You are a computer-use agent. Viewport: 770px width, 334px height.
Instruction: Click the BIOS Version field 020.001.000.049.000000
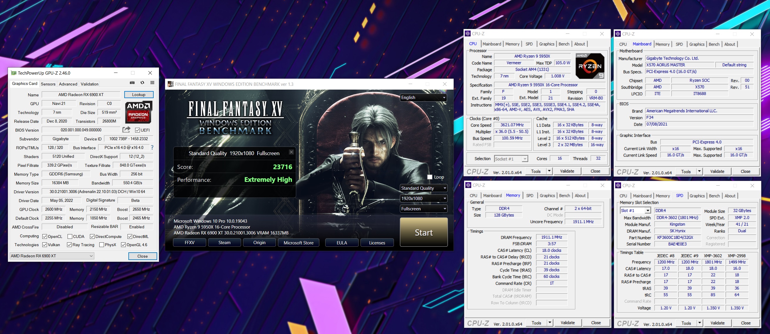click(x=81, y=130)
